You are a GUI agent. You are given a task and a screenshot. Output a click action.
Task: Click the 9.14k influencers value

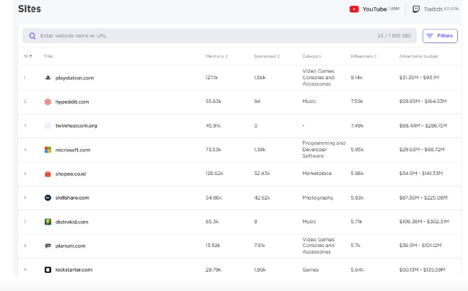pyautogui.click(x=357, y=78)
